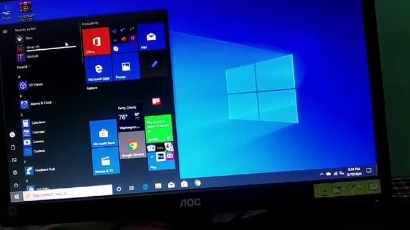
Task: Click the Minecraft desktop shortcut
Action: (26, 11)
